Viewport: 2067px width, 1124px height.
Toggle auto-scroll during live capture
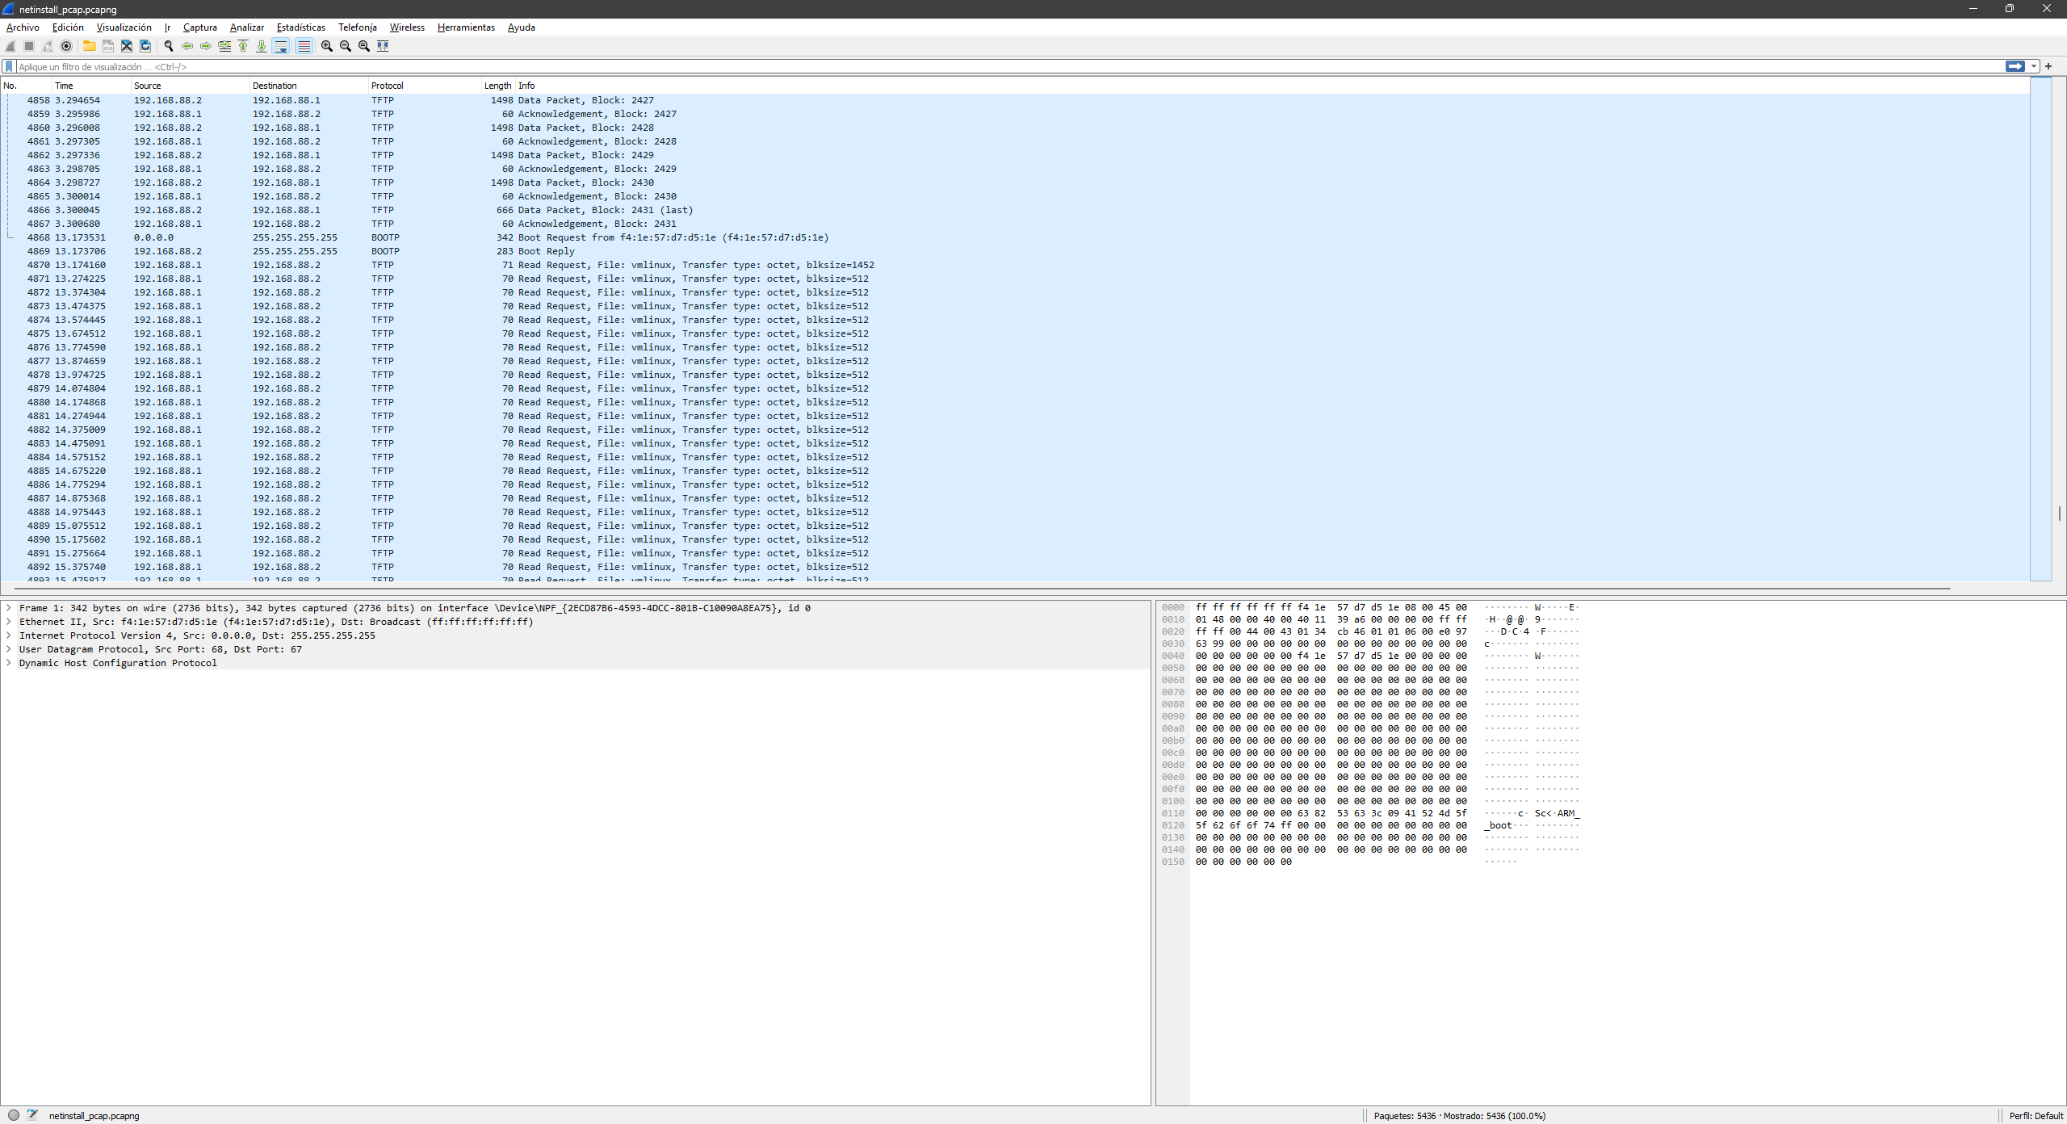click(x=281, y=46)
